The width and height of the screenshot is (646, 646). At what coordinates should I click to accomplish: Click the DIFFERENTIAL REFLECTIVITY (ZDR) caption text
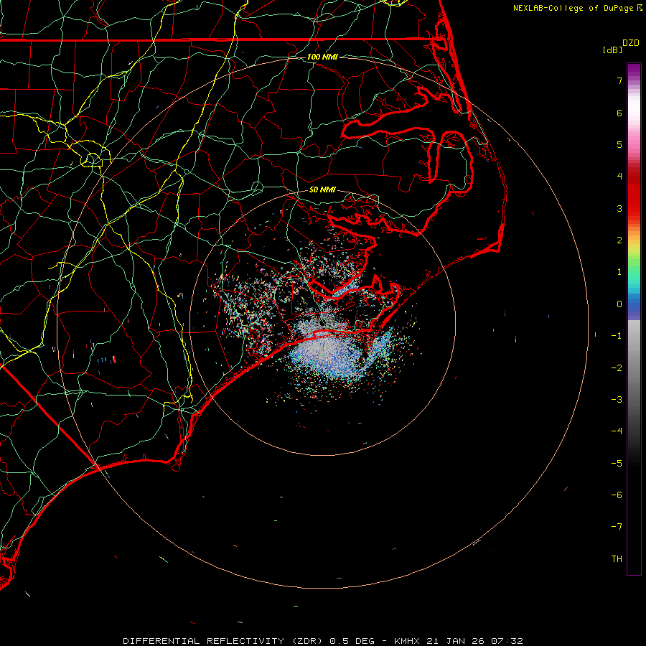coord(224,640)
